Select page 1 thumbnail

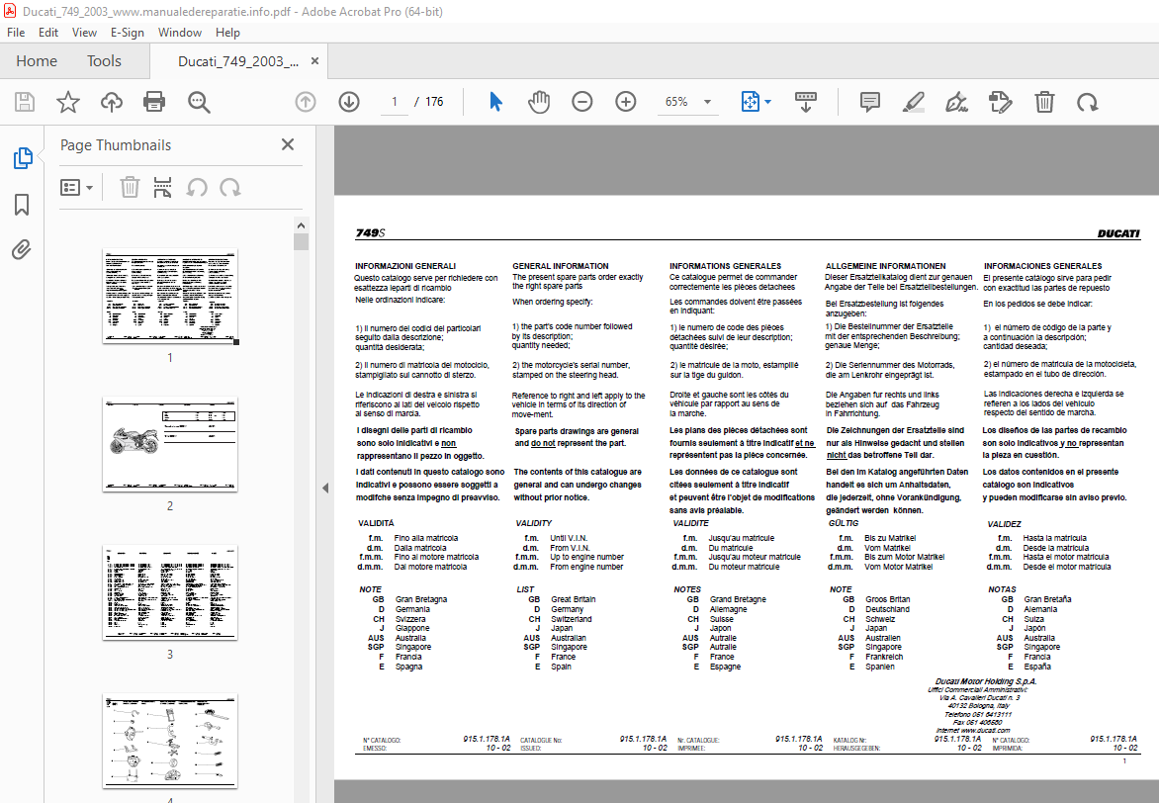(x=170, y=297)
